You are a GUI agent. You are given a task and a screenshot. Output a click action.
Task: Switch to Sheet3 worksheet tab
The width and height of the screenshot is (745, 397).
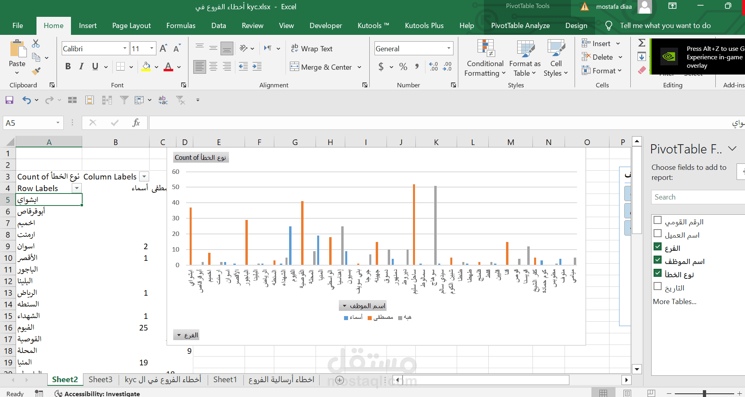(x=100, y=380)
